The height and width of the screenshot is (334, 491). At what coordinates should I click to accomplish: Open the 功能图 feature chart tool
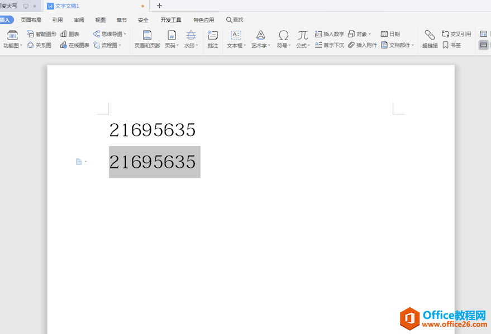12,38
